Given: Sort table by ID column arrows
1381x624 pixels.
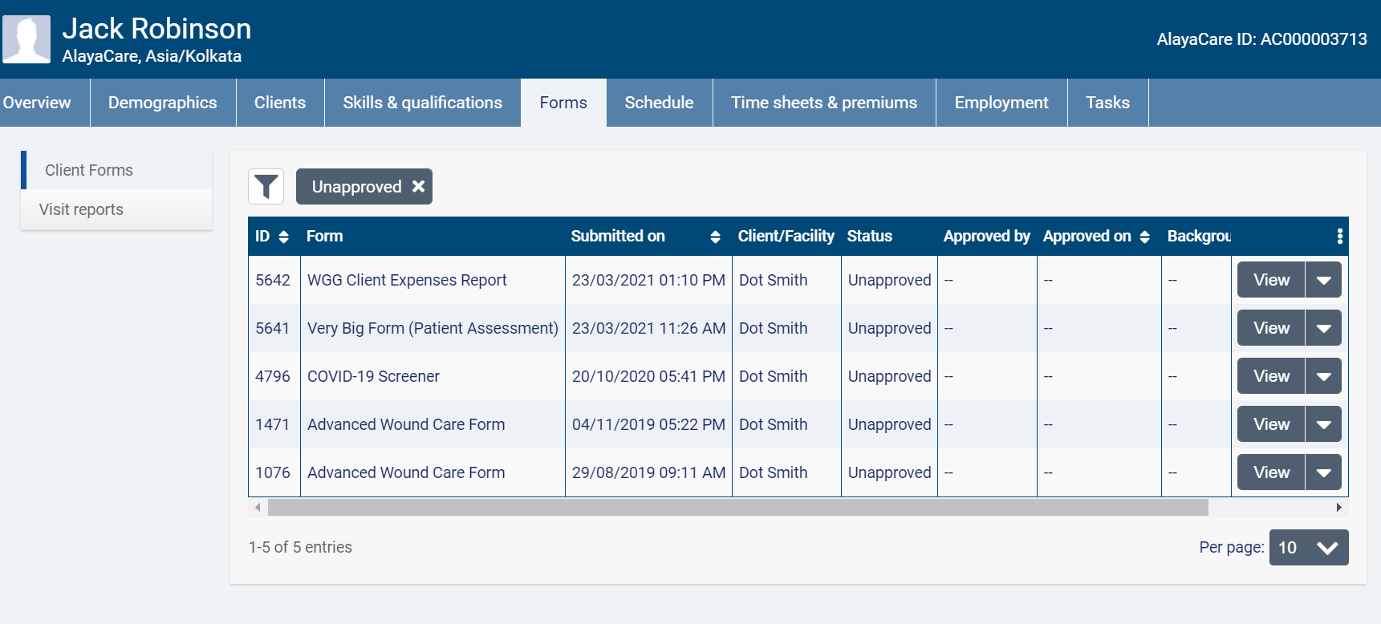Looking at the screenshot, I should click(283, 237).
